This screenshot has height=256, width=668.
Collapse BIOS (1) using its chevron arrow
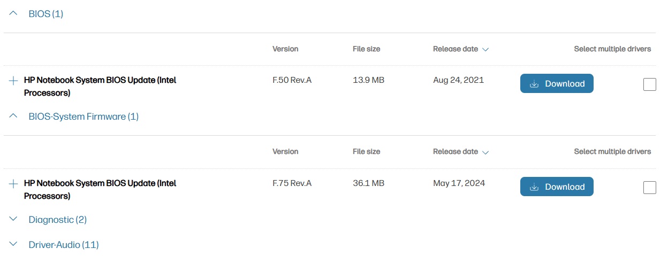coord(14,14)
